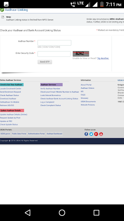
Task: Open the Facebook follow icon
Action: 86,134
